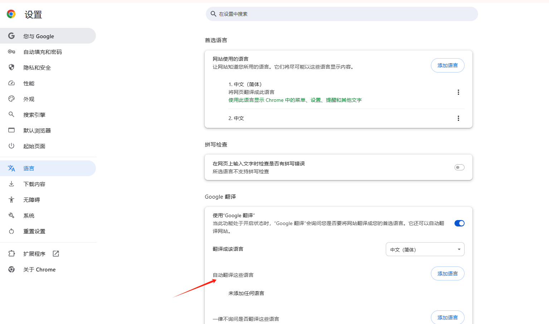Open 隐私和安全 section

tap(48, 68)
